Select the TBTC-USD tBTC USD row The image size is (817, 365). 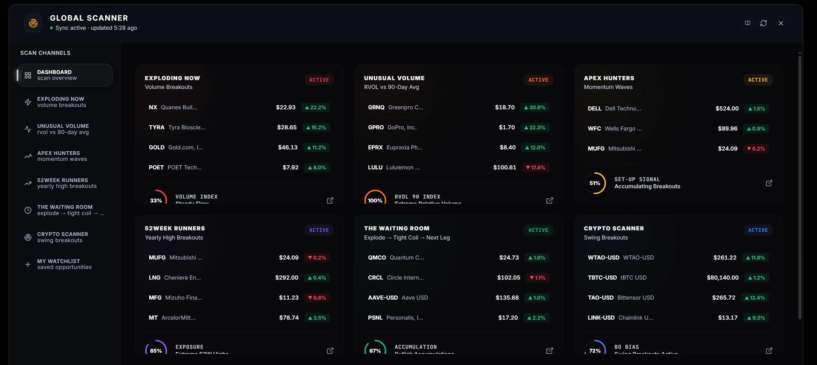[678, 278]
